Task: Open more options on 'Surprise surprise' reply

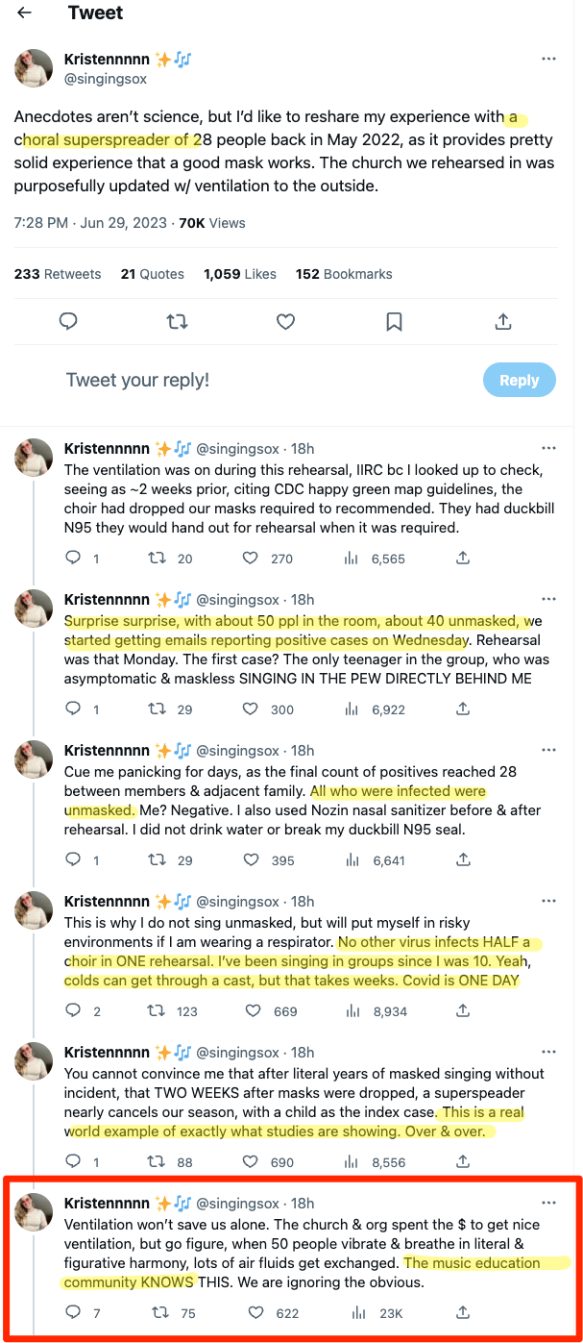Action: pyautogui.click(x=548, y=599)
